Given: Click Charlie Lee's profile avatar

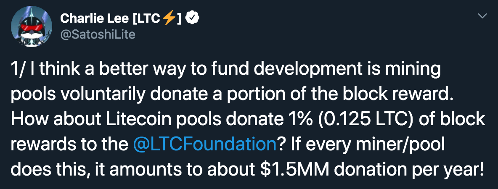Looking at the screenshot, I should 30,26.
